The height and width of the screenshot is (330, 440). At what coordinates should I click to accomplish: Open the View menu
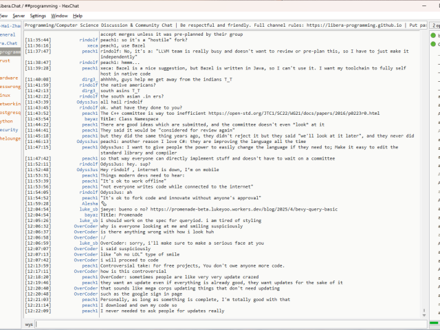(3, 15)
